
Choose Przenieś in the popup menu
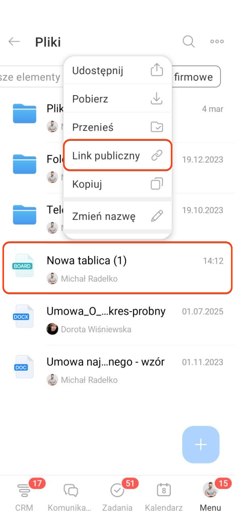(118, 127)
